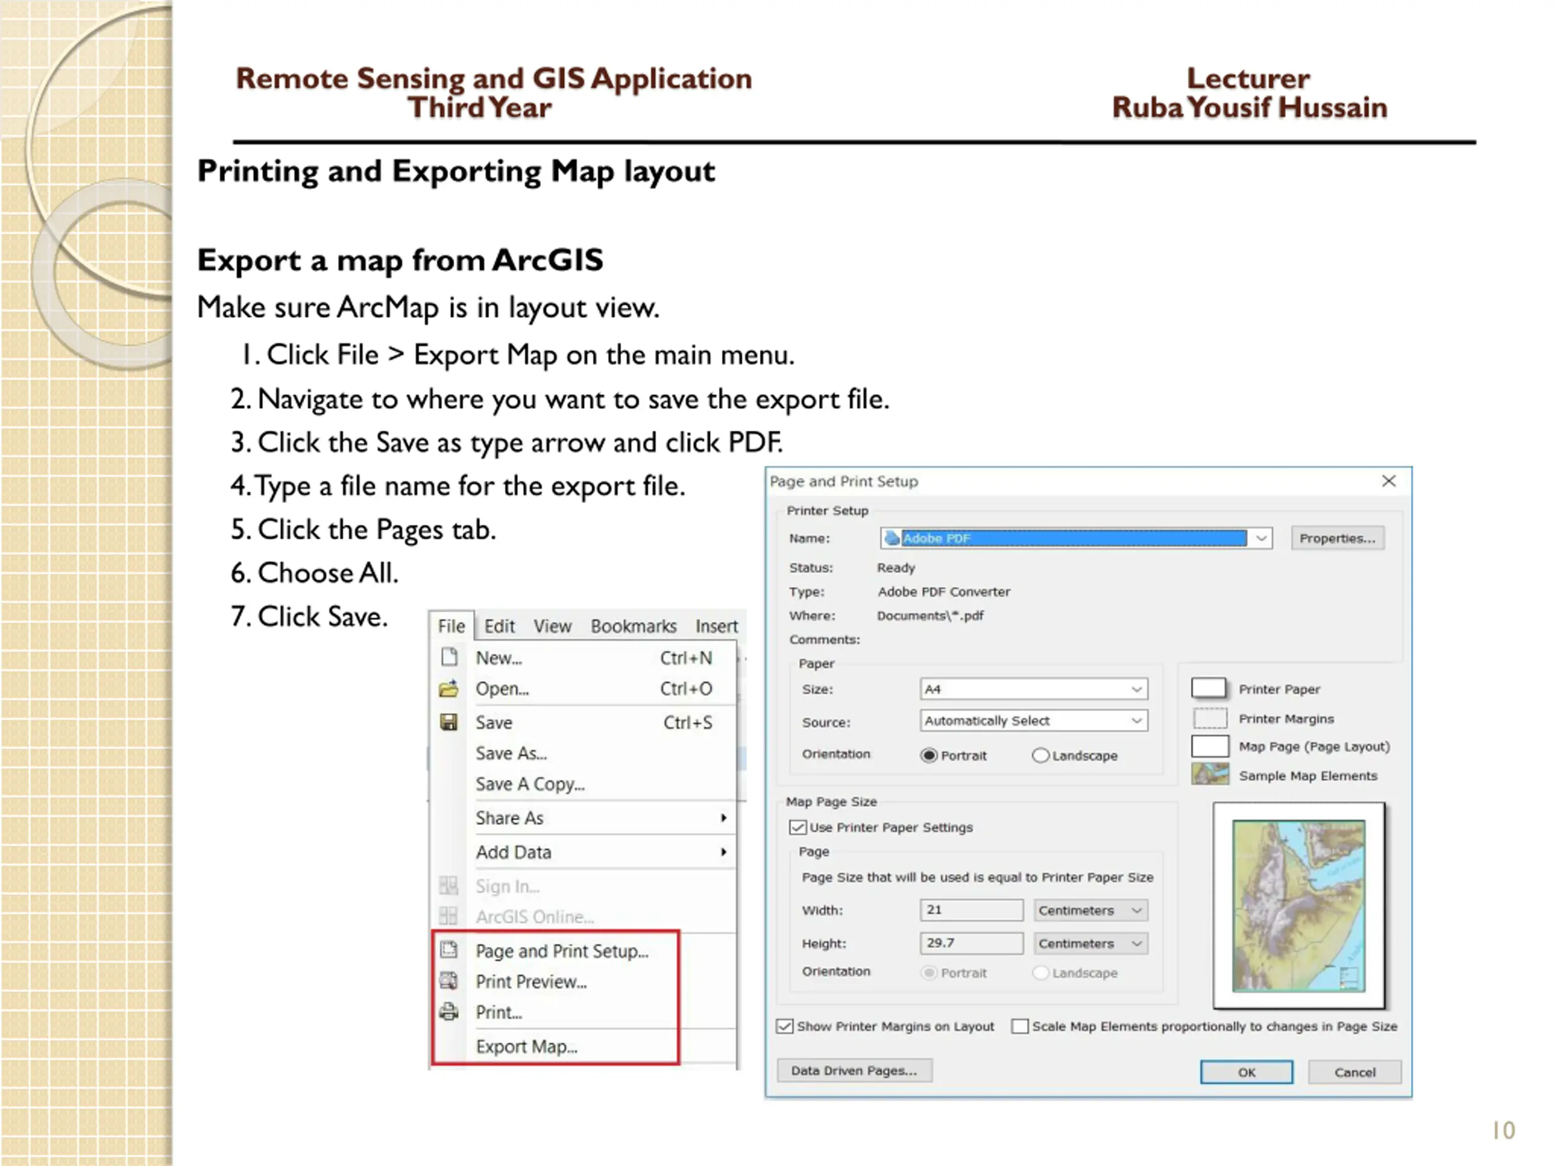
Task: Click the Printer Paper legend icon
Action: coord(1210,688)
